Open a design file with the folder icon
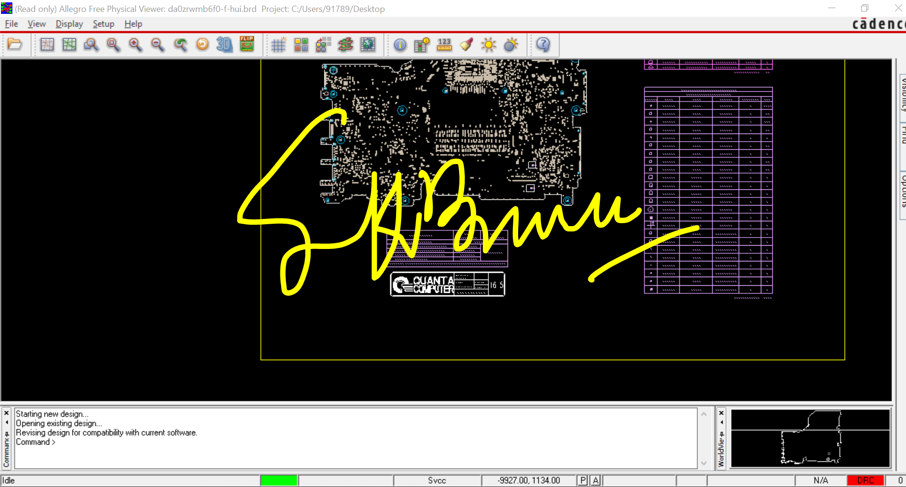 click(x=15, y=45)
